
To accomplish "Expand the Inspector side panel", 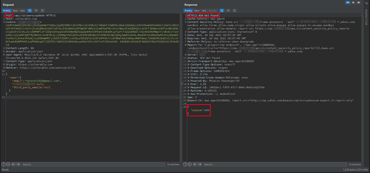I will pos(366,17).
